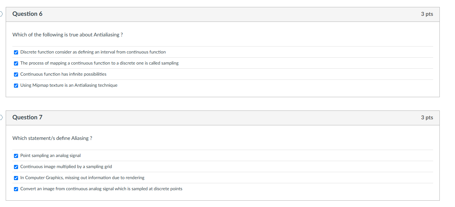Uncheck 'In Computer Graphics, missing out information' checkbox
Screen dimensions: 455x207
coord(16,178)
